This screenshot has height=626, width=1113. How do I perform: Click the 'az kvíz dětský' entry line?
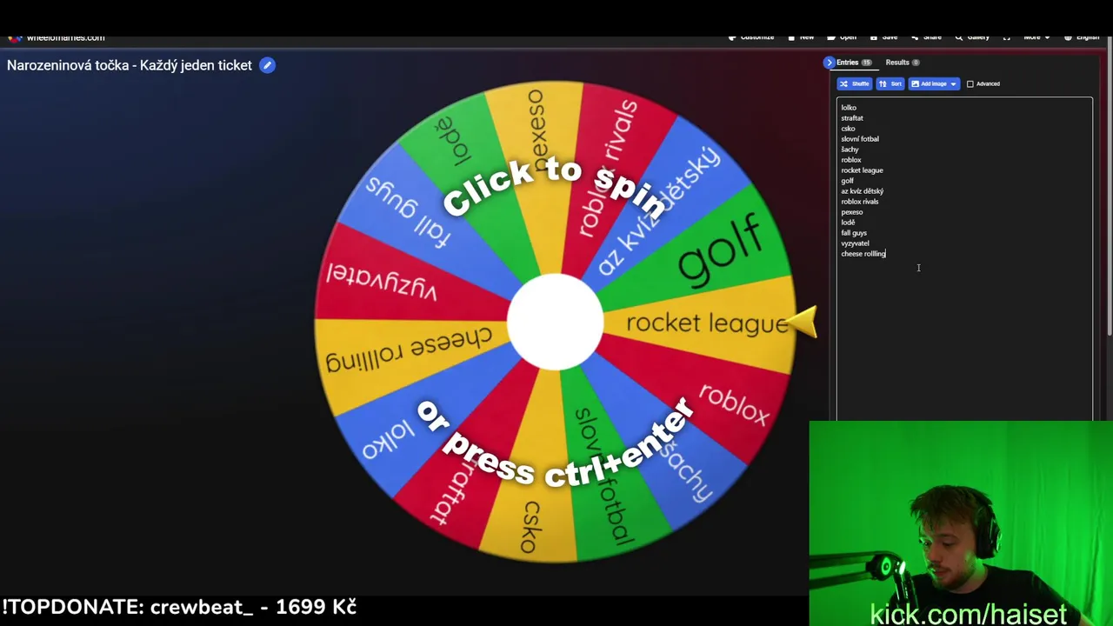point(862,191)
